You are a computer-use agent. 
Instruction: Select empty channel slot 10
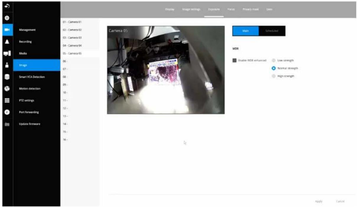point(80,92)
